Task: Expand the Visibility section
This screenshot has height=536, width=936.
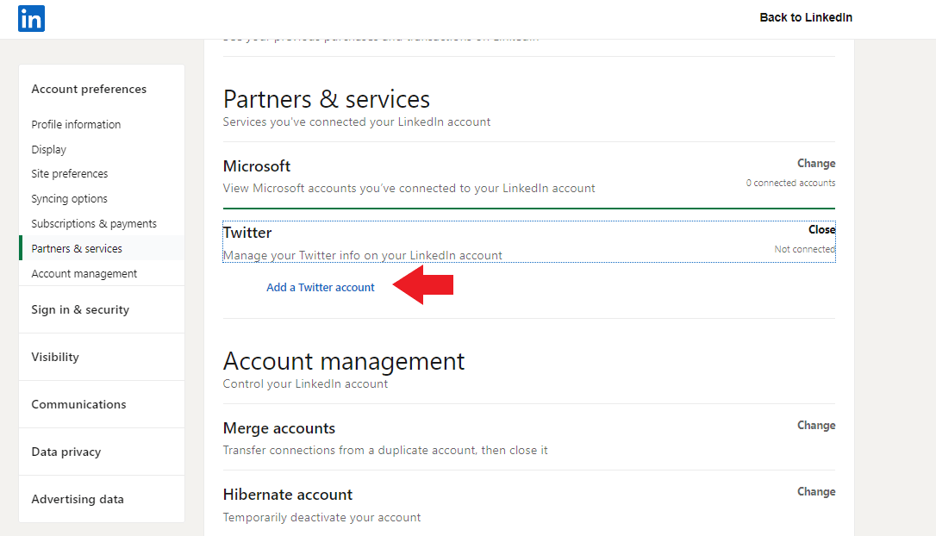Action: pos(55,357)
